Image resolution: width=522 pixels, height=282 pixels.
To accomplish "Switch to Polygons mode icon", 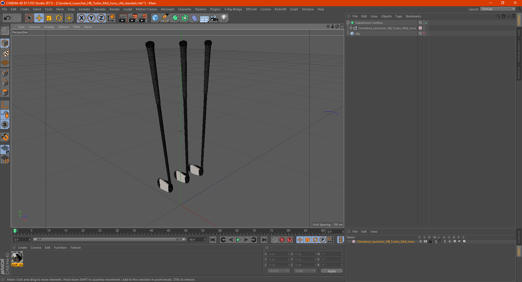I will pos(5,92).
